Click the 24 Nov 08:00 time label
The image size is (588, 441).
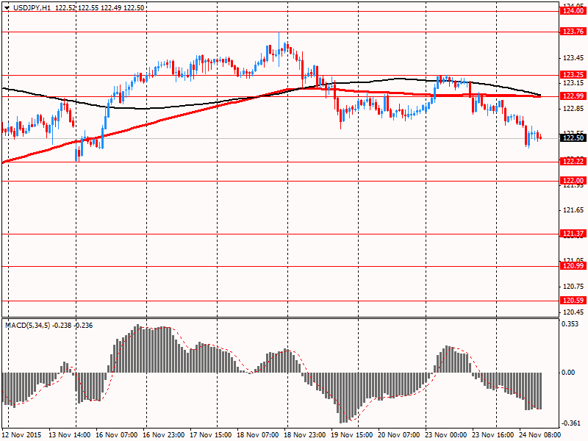540,435
